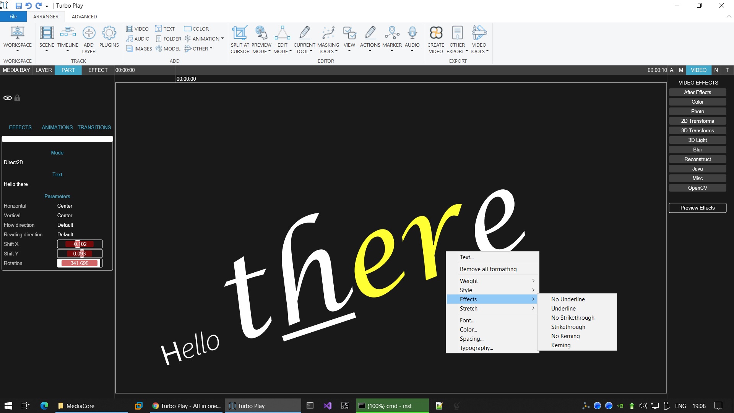Open Edit Mode tool

tap(283, 39)
